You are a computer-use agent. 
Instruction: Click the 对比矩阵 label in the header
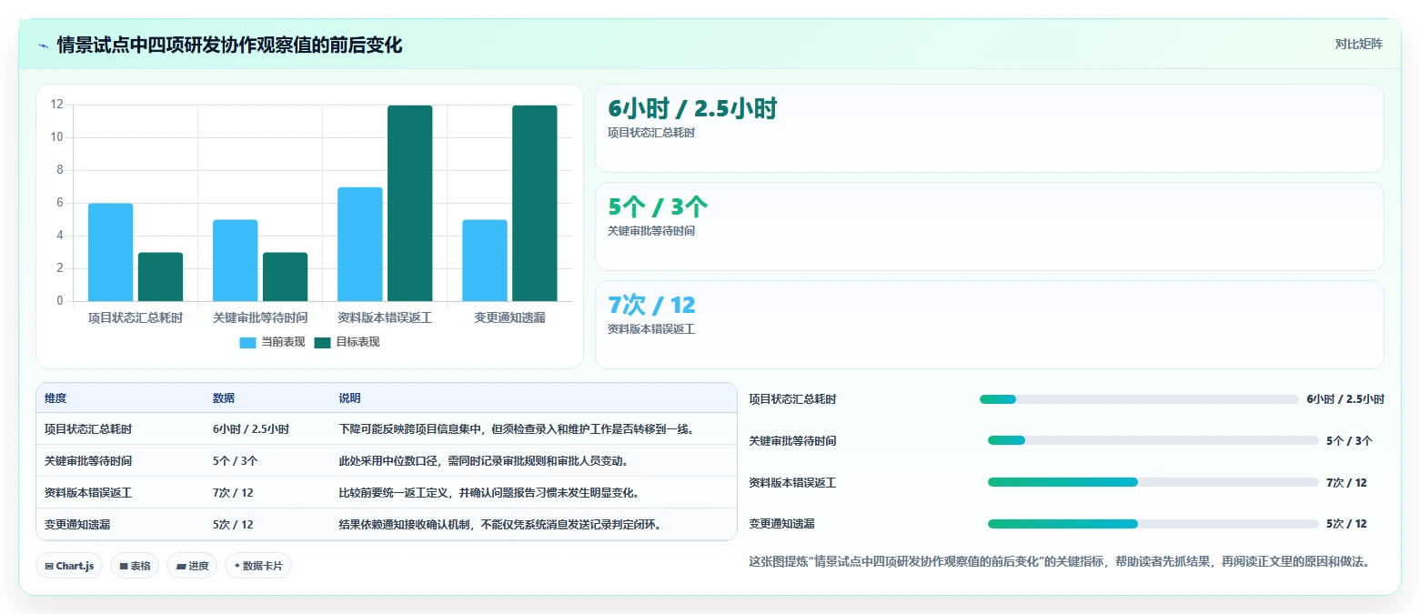(x=1358, y=44)
